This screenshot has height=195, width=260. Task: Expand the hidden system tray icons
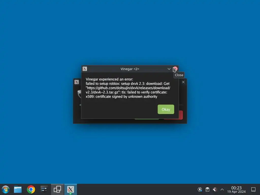(222, 189)
